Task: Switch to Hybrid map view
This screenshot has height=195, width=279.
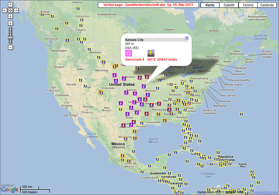Action: 248,5
